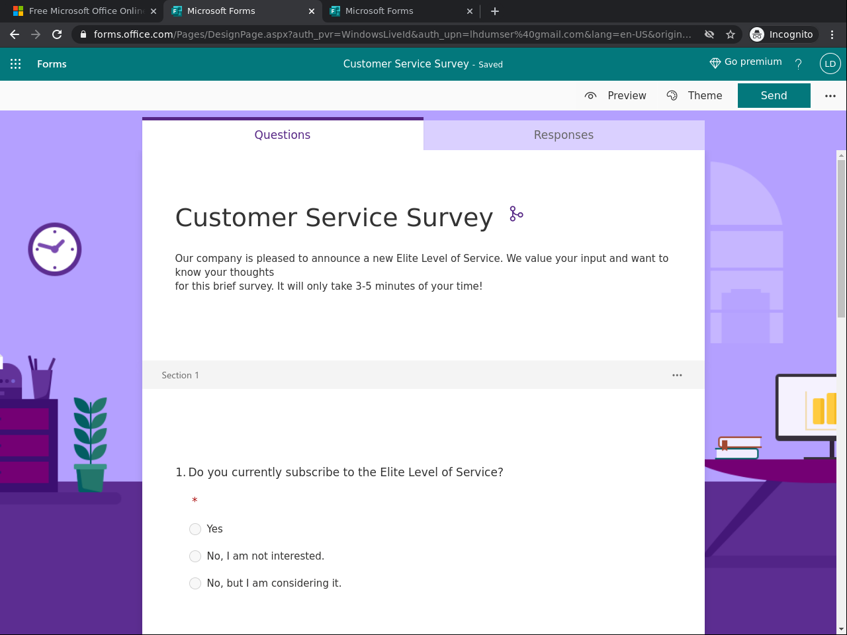Open a new browser tab
Screen dimensions: 847x635
(495, 11)
